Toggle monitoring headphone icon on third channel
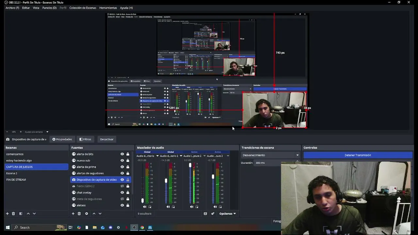This screenshot has width=418, height=235. [x=197, y=207]
